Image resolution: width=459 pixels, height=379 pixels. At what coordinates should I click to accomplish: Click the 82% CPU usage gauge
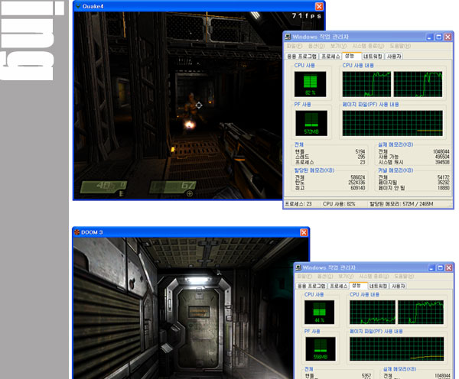click(x=310, y=83)
